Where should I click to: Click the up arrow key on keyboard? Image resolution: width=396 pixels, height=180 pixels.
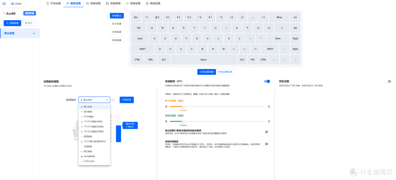285,49
